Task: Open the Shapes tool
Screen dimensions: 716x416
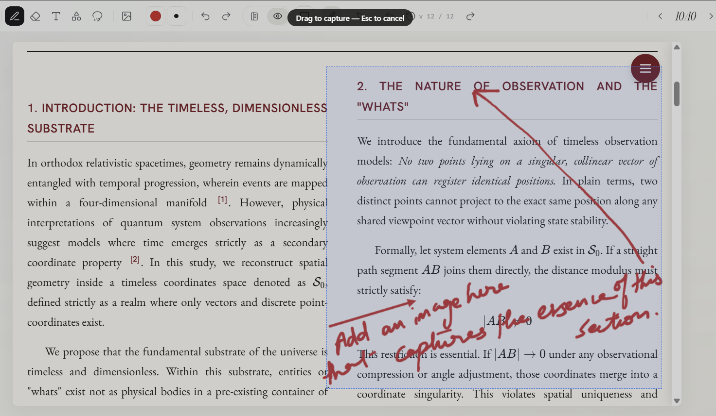Action: click(x=76, y=17)
